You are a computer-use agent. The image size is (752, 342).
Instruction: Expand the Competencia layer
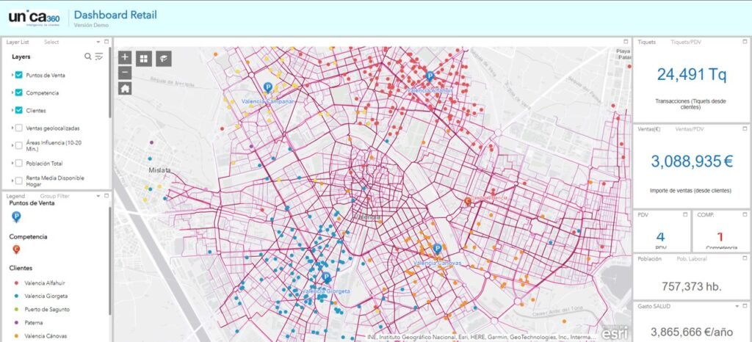[x=12, y=92]
